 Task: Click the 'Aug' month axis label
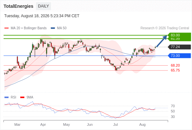click(x=143, y=124)
